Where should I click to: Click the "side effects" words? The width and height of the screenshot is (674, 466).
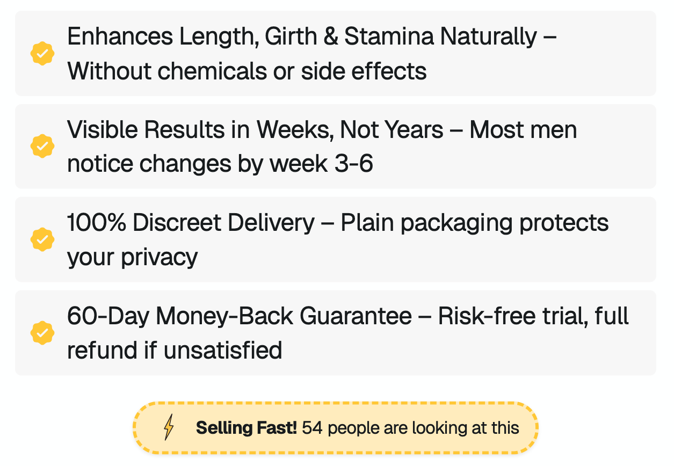click(x=364, y=71)
